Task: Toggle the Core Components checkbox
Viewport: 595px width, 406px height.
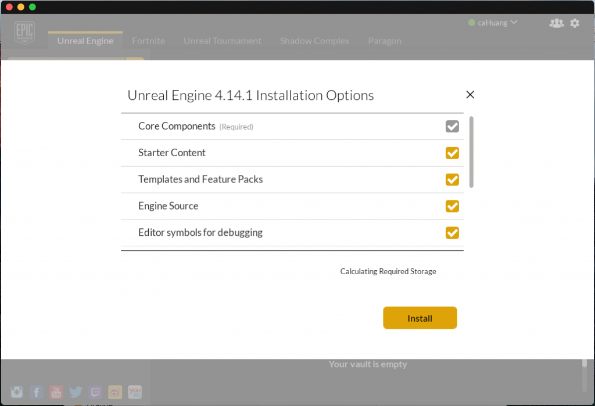Action: (452, 127)
